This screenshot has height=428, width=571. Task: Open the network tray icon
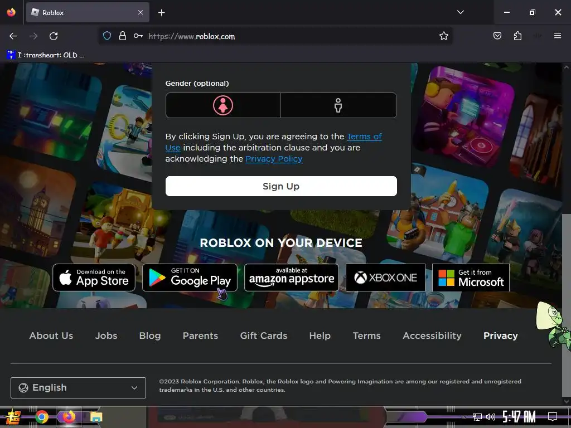(477, 417)
